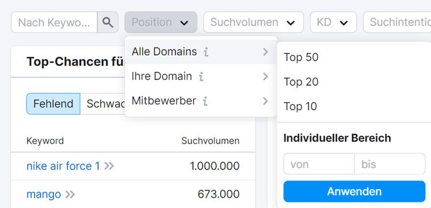
Task: Focus the 'von' range input
Action: [x=319, y=164]
